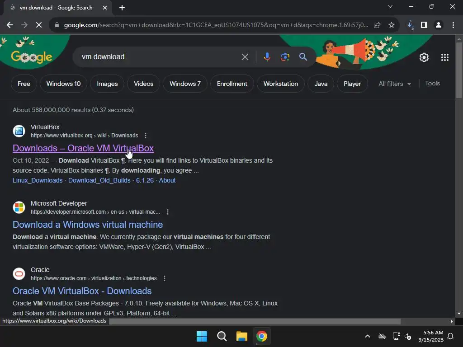Click the Microsoft Developer favicon
This screenshot has height=347, width=463.
pyautogui.click(x=19, y=207)
